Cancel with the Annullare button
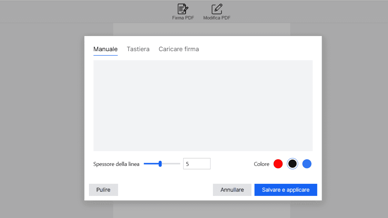This screenshot has width=388, height=218. click(232, 190)
